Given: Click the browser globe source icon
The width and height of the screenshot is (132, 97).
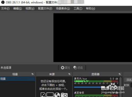Looking at the screenshot, I should point(57,95).
